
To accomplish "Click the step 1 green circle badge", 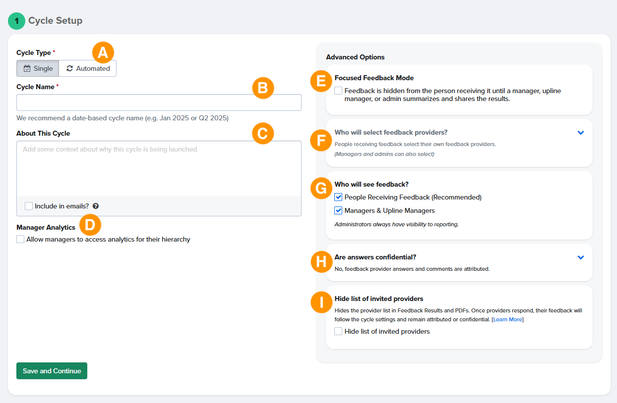I will (16, 21).
